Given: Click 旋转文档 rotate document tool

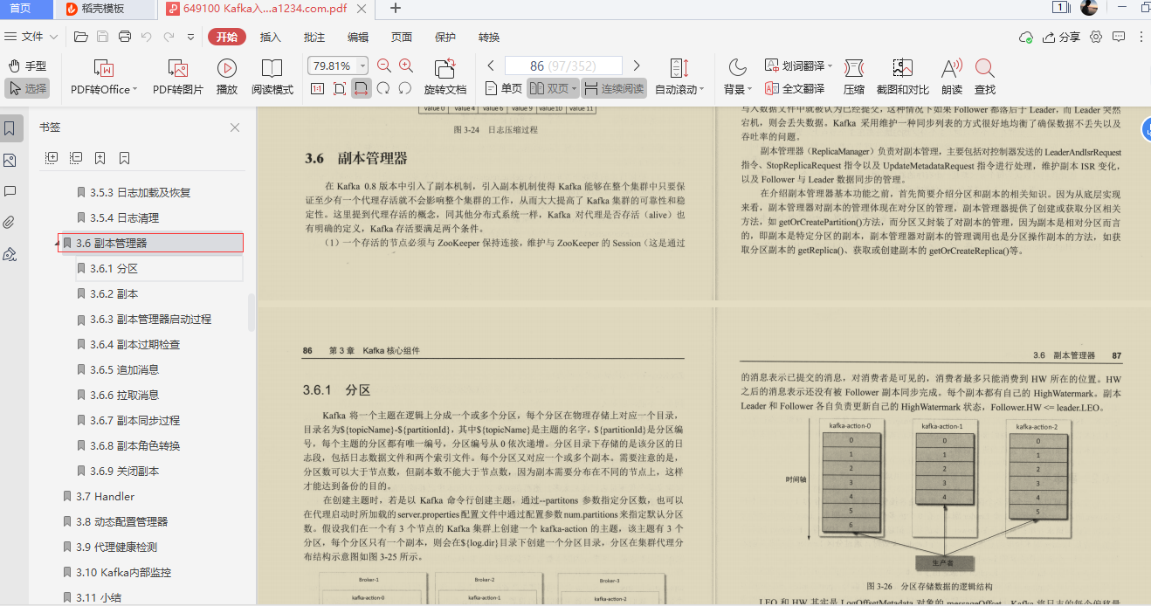Looking at the screenshot, I should [x=445, y=77].
